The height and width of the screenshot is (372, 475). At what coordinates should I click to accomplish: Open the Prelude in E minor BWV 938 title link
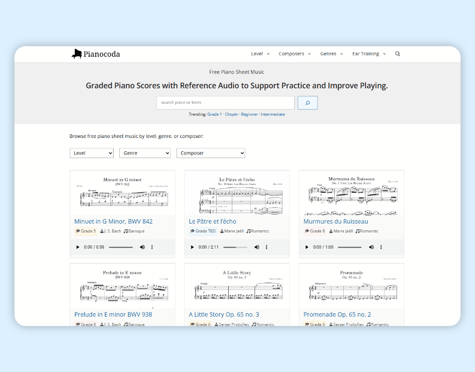click(113, 314)
